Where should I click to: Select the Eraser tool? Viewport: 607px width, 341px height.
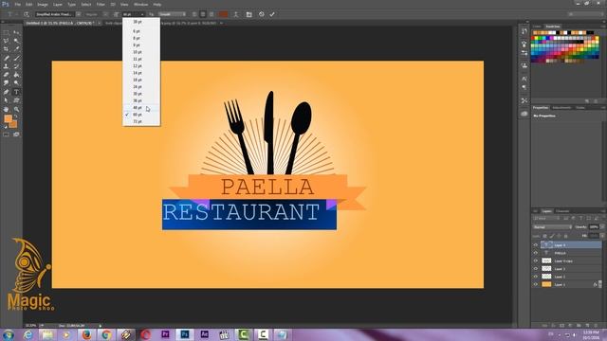(x=7, y=75)
